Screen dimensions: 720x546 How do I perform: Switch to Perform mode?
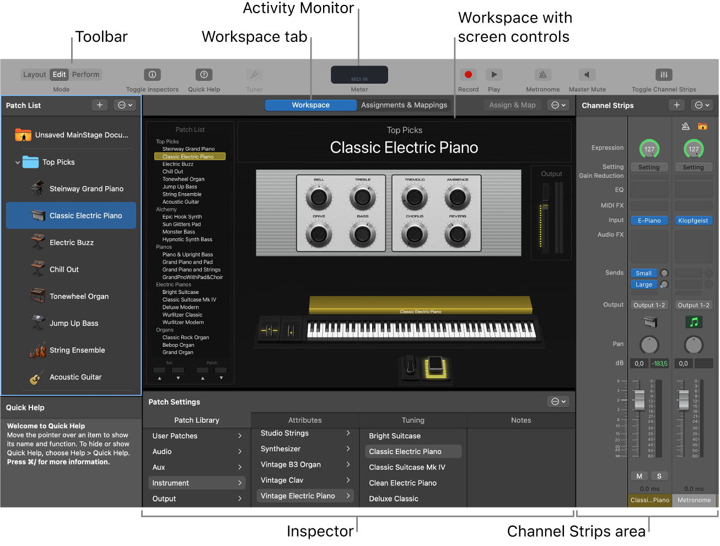pos(85,74)
